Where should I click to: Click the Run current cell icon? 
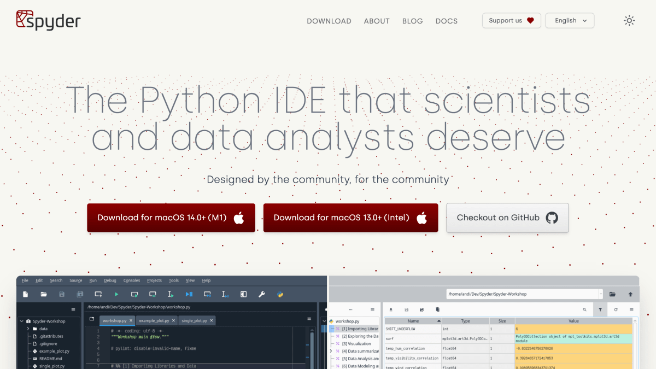(x=134, y=294)
